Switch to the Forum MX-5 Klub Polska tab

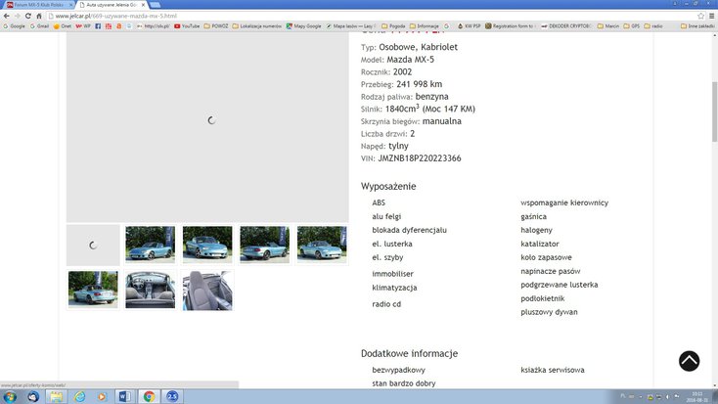36,5
